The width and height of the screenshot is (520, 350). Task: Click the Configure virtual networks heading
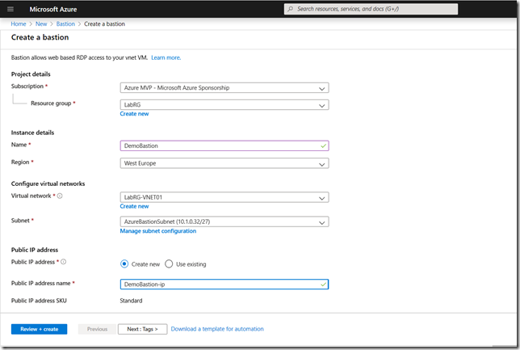48,183
